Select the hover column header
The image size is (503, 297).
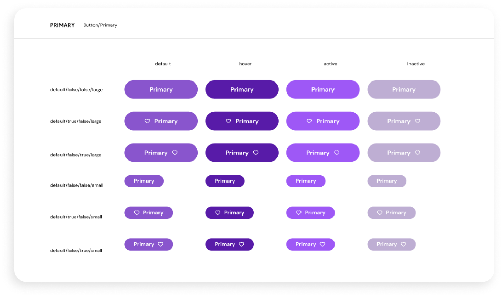click(245, 64)
